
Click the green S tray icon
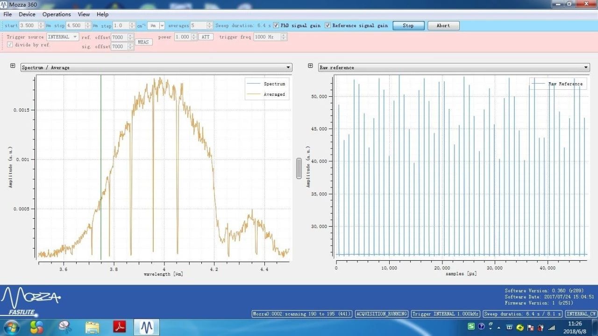(471, 326)
